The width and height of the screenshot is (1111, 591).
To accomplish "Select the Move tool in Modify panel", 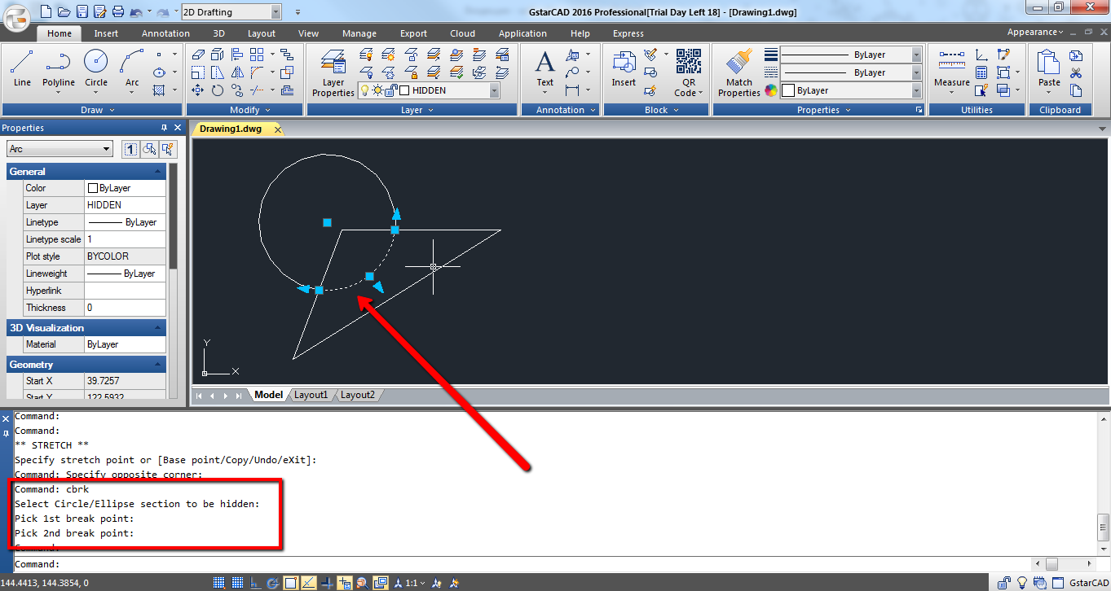I will pyautogui.click(x=198, y=90).
